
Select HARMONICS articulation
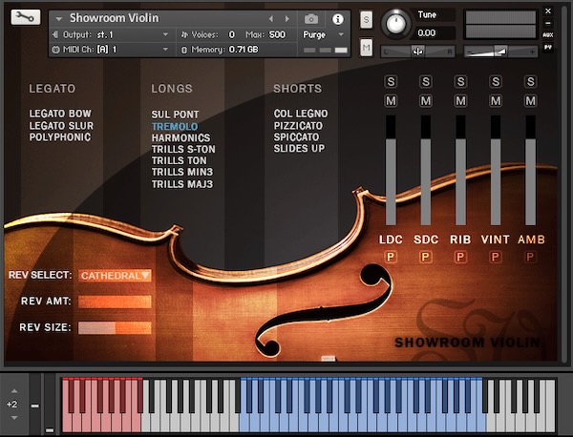180,138
